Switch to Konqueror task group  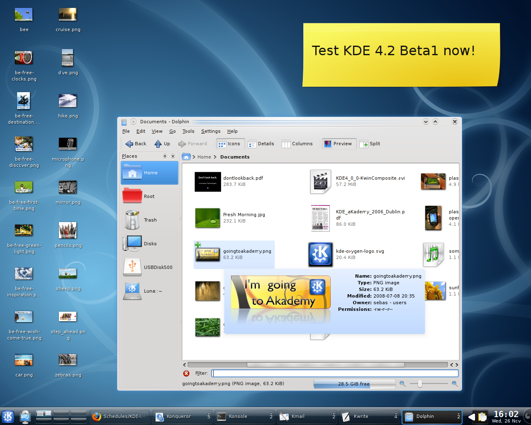click(x=182, y=416)
